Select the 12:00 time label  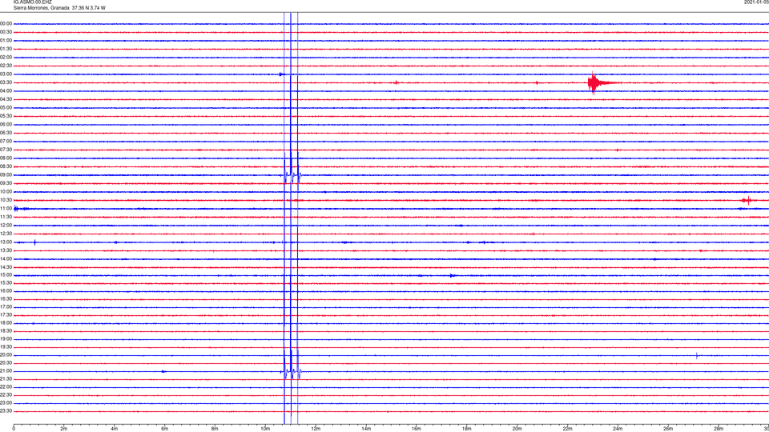tap(6, 225)
